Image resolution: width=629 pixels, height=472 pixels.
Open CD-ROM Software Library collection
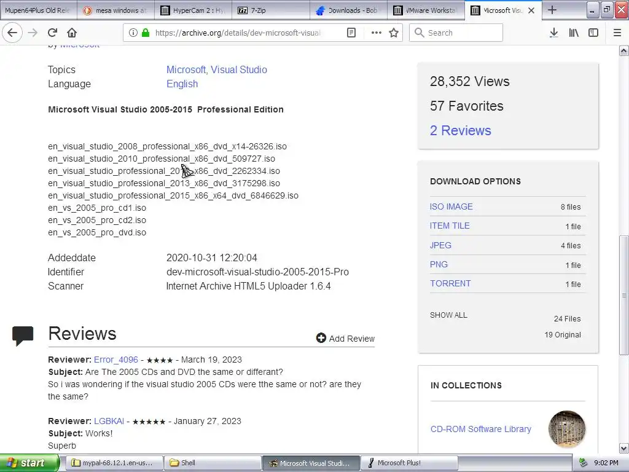click(480, 429)
